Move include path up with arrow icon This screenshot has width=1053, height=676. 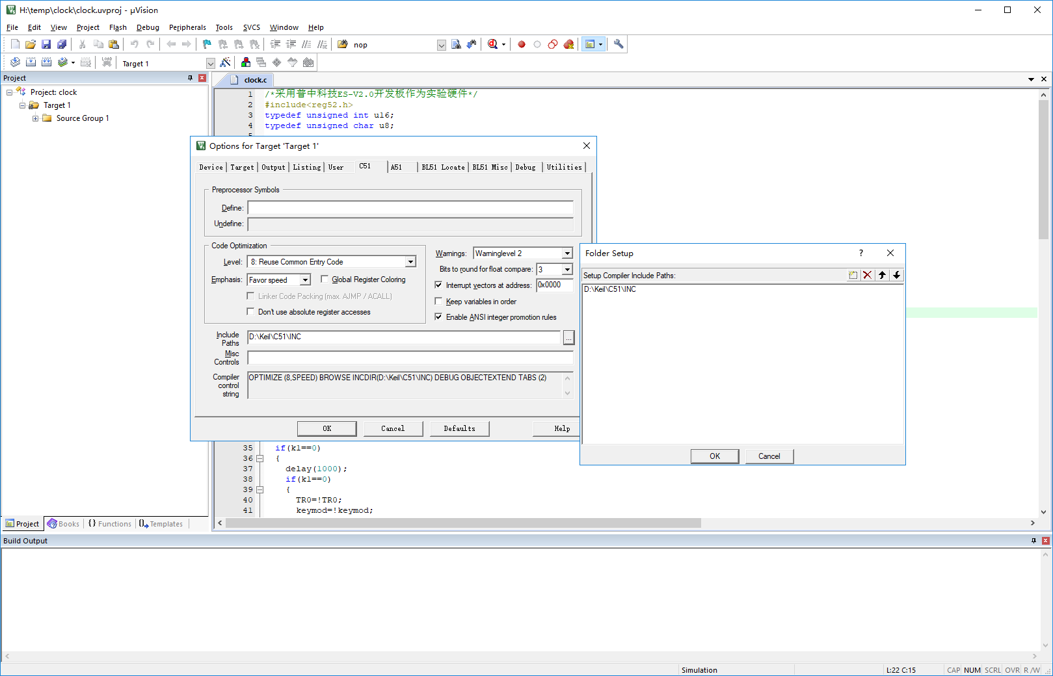tap(882, 275)
